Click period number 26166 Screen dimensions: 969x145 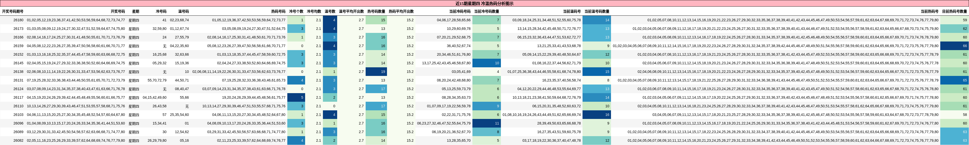click(18, 37)
